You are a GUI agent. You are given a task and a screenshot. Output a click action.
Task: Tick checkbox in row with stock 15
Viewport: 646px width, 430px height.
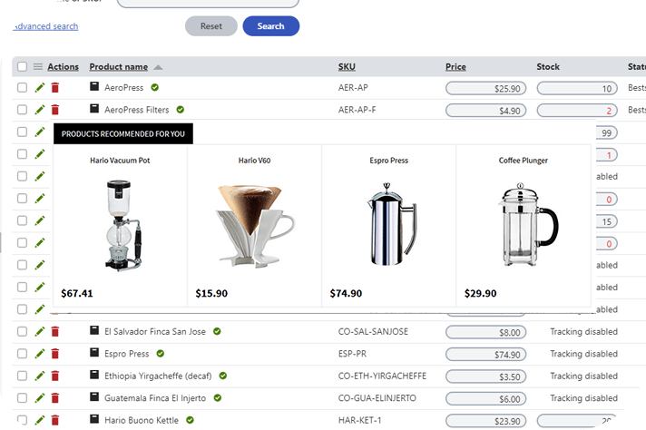coord(23,221)
